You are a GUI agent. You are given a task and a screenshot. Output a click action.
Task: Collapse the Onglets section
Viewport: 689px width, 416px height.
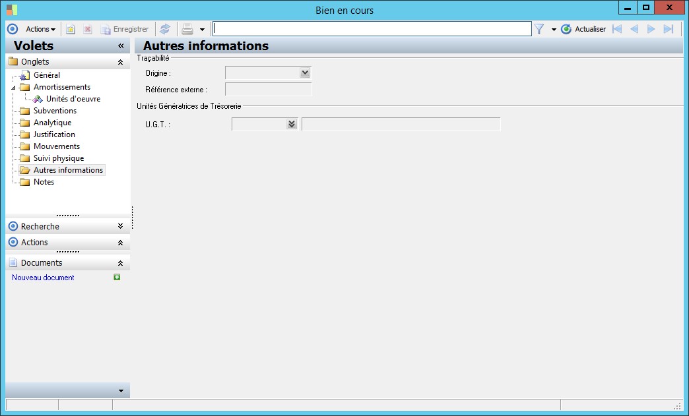click(120, 63)
